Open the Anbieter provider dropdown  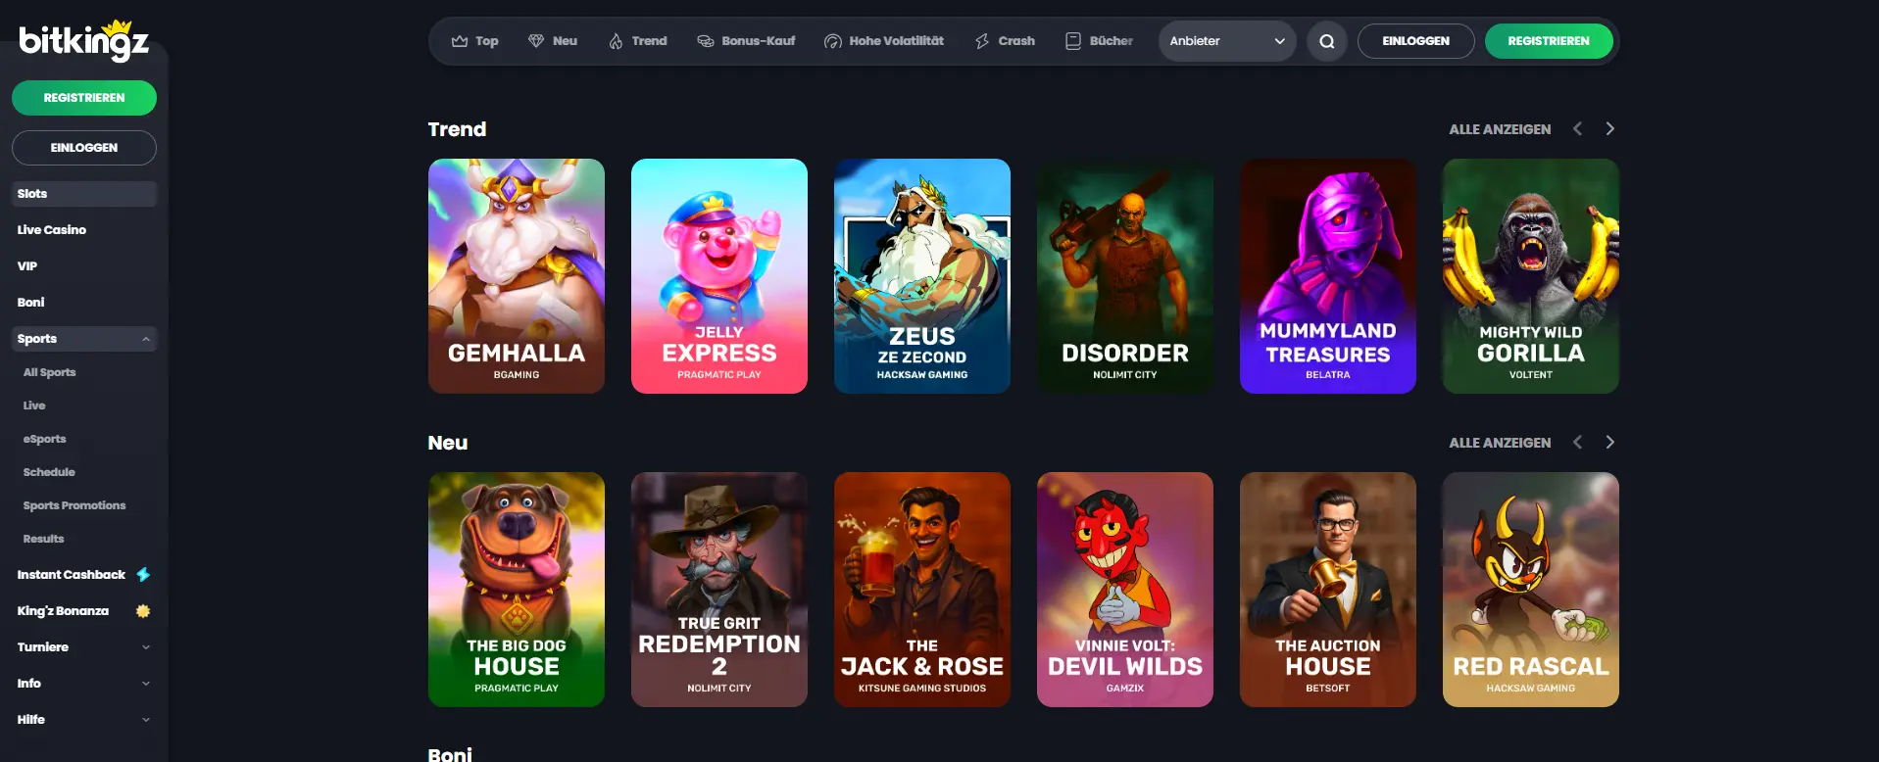pyautogui.click(x=1227, y=41)
